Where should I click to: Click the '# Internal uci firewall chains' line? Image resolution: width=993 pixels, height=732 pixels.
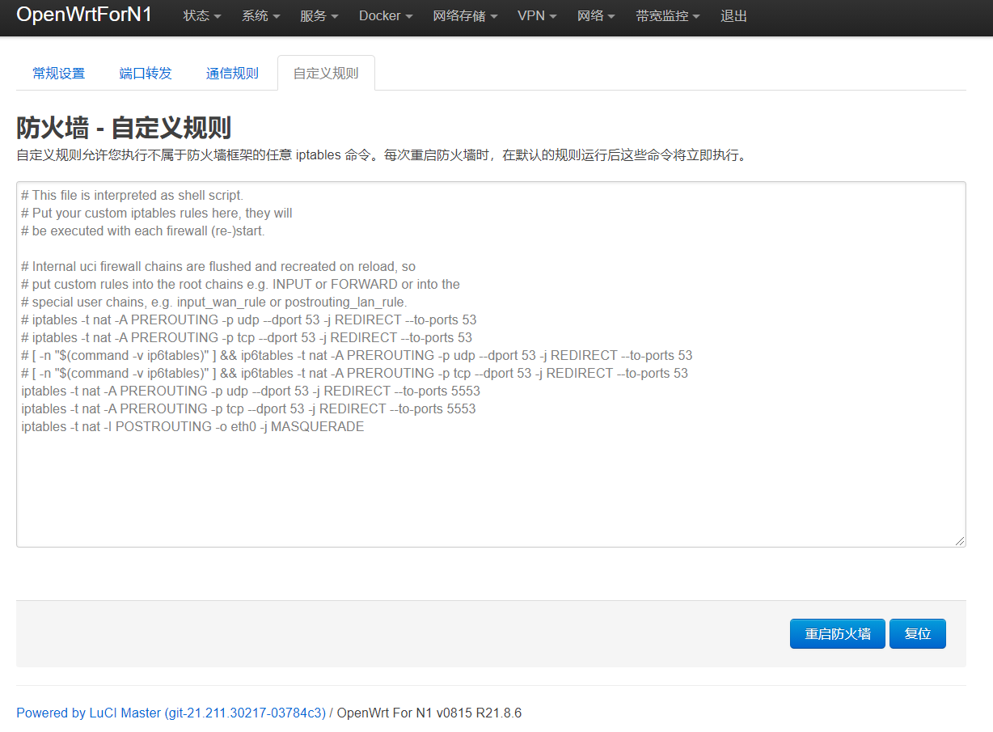[x=218, y=266]
